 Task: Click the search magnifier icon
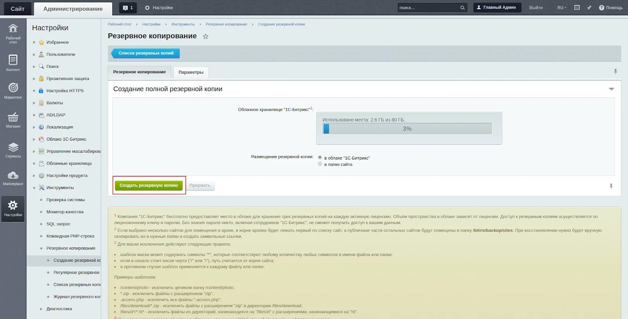click(x=462, y=8)
